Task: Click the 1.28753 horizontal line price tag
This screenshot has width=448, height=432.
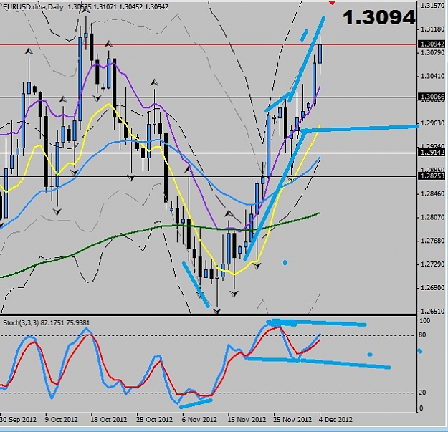Action: 432,176
